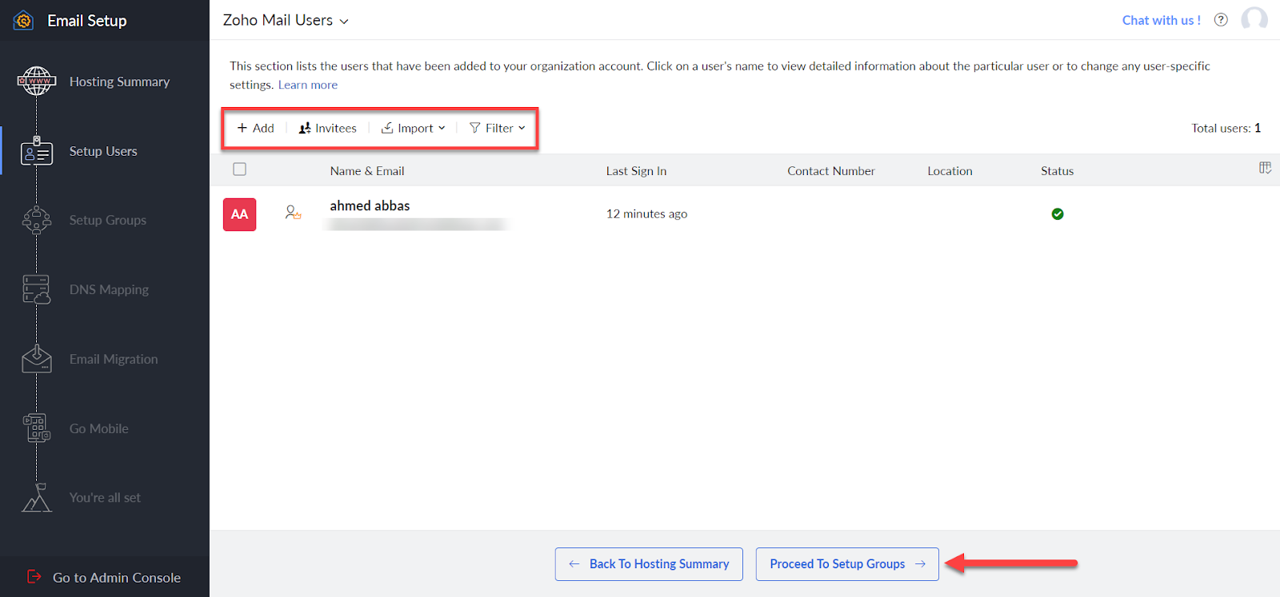
Task: Click the Go Mobile devices icon
Action: [37, 428]
